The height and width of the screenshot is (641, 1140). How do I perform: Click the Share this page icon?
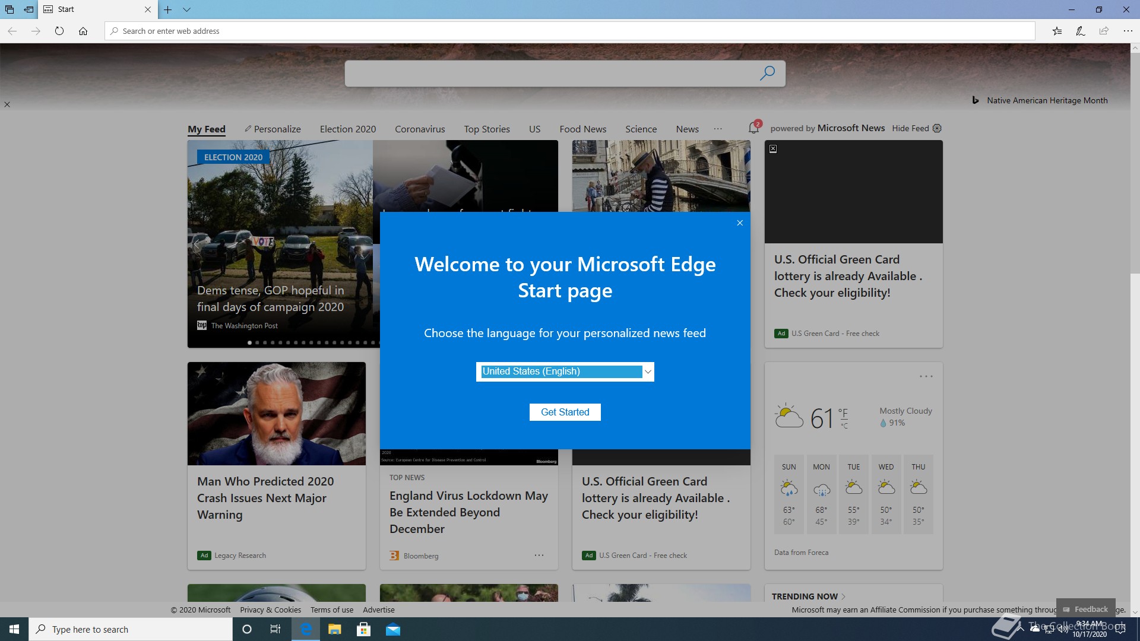coord(1104,31)
